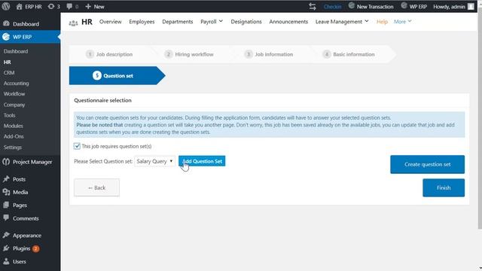Select the Question set step
This screenshot has width=482, height=271.
pyautogui.click(x=117, y=75)
